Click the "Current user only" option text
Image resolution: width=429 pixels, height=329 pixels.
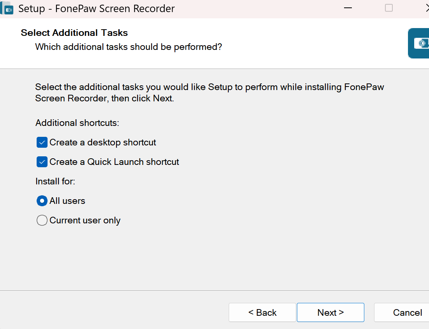click(85, 221)
